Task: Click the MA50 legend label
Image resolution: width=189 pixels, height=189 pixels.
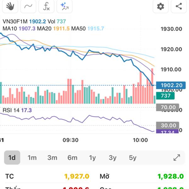Action: click(79, 28)
